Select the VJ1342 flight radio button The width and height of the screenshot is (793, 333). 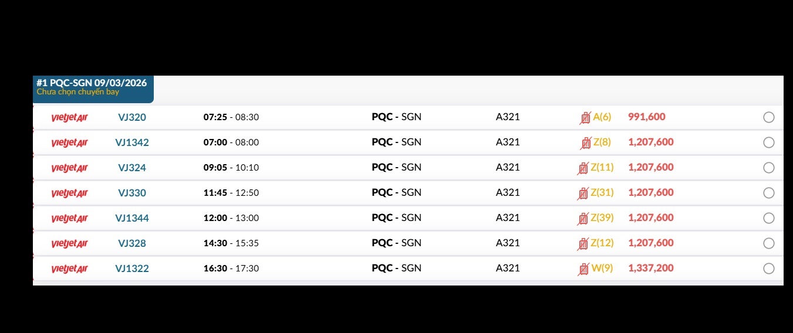tap(768, 142)
